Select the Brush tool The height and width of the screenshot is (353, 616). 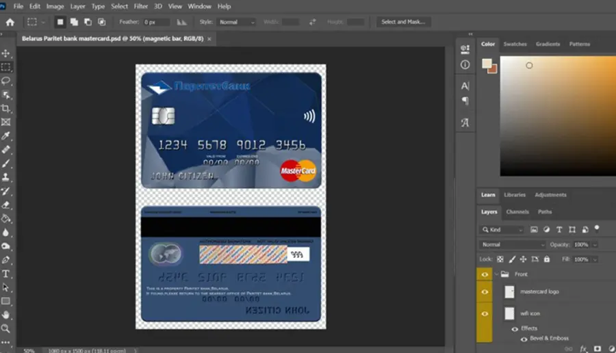[6, 164]
